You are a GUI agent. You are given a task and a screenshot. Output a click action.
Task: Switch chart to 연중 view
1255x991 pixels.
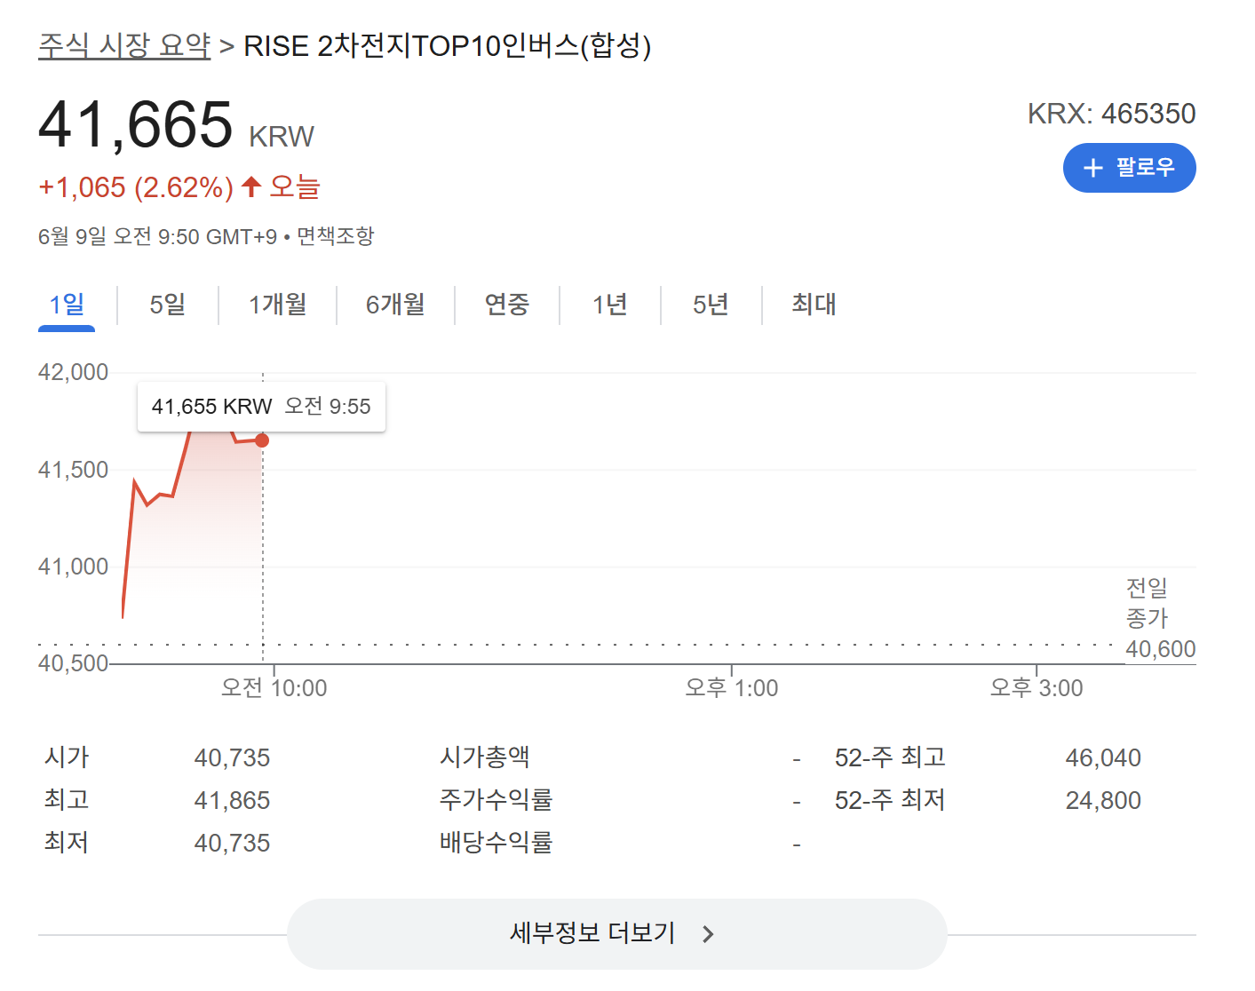[x=506, y=305]
